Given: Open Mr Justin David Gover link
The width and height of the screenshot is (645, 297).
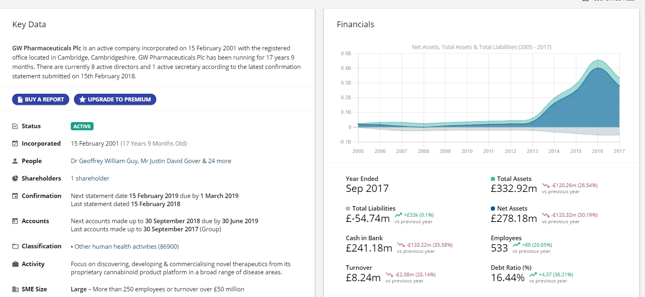Looking at the screenshot, I should pos(170,161).
